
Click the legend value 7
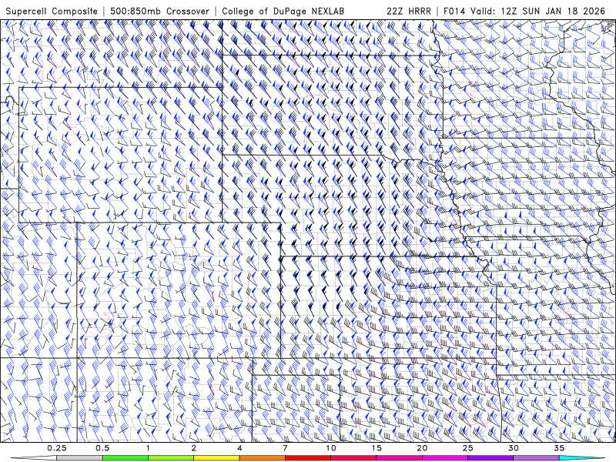point(285,448)
